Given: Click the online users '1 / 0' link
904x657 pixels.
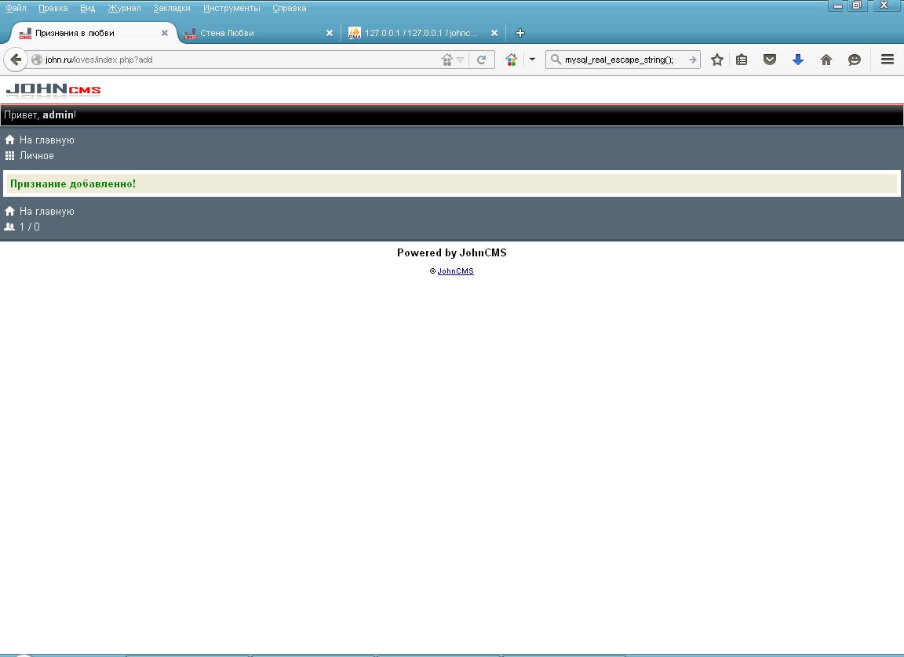Looking at the screenshot, I should coord(29,227).
